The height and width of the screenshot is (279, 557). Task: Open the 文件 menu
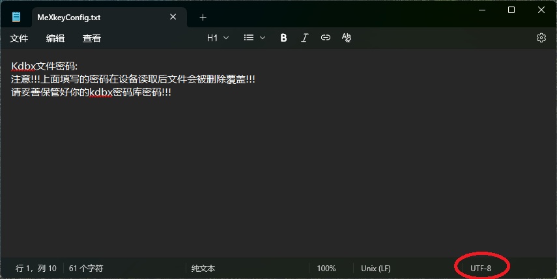(19, 38)
